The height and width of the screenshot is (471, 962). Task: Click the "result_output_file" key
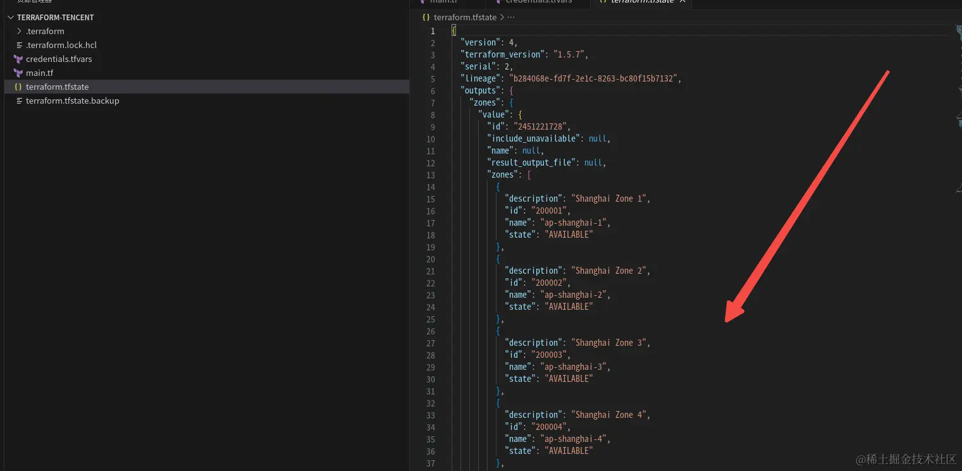[531, 162]
